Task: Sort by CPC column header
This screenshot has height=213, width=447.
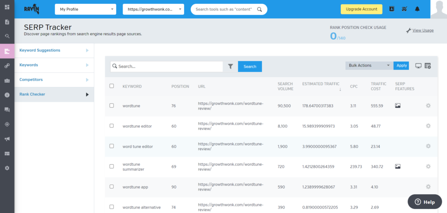Action: click(x=354, y=86)
